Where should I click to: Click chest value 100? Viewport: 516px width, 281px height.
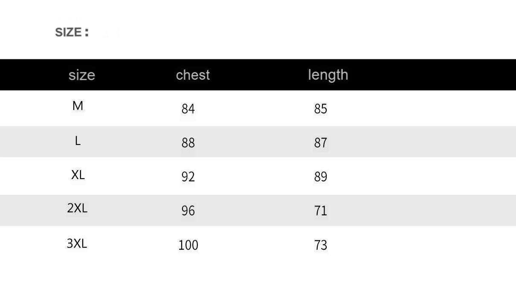click(x=188, y=245)
